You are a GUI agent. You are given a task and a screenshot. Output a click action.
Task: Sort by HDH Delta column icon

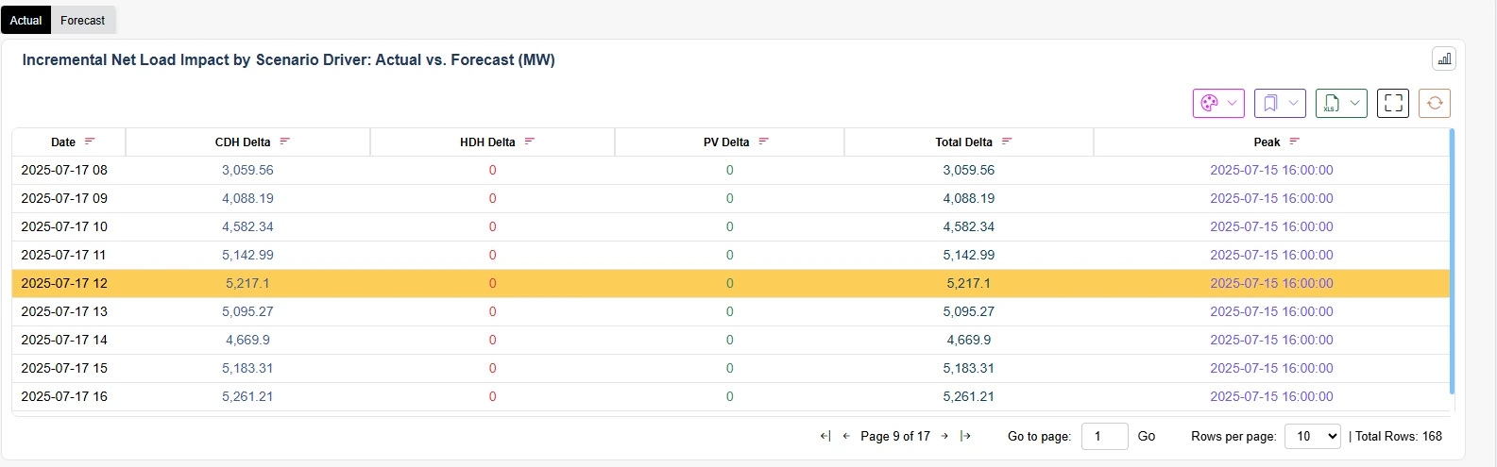[x=530, y=142]
